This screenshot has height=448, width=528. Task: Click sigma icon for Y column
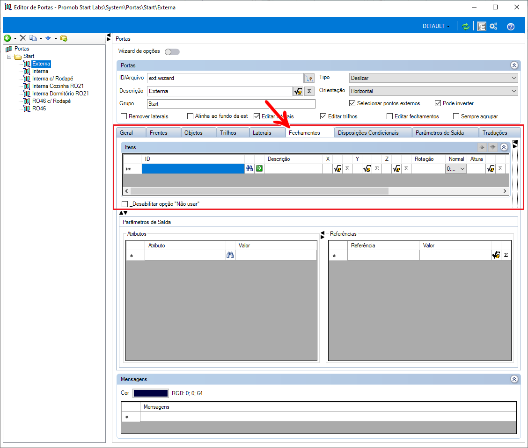(x=377, y=169)
